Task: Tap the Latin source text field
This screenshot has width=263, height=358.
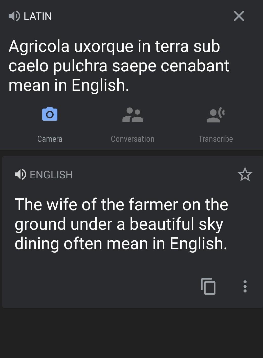Action: [x=119, y=66]
